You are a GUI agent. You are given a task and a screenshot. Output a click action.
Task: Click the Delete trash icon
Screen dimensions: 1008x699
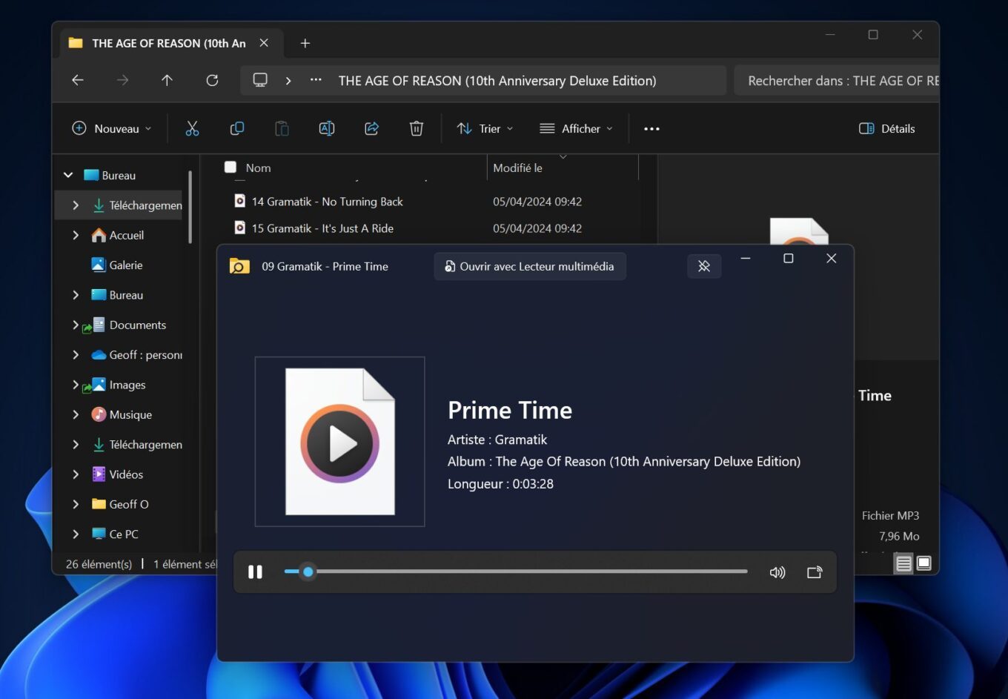[x=417, y=128]
